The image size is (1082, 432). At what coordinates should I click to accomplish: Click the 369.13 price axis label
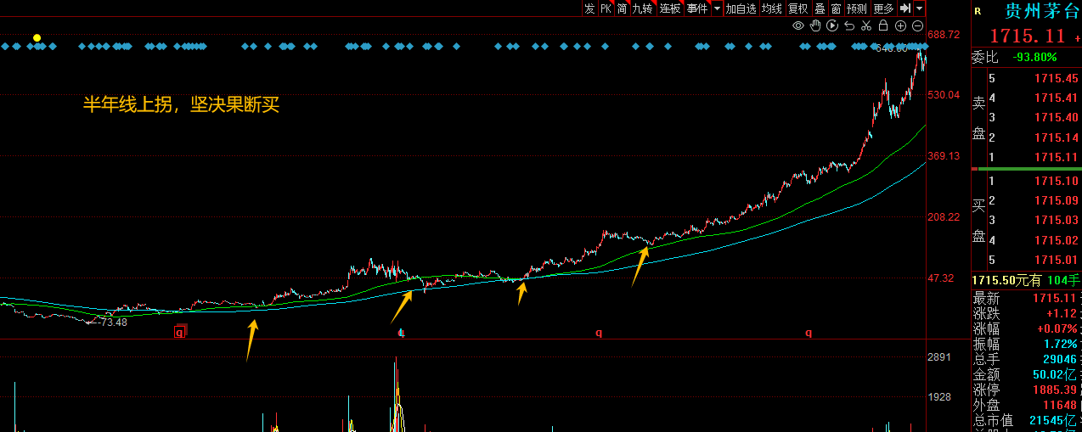point(944,156)
